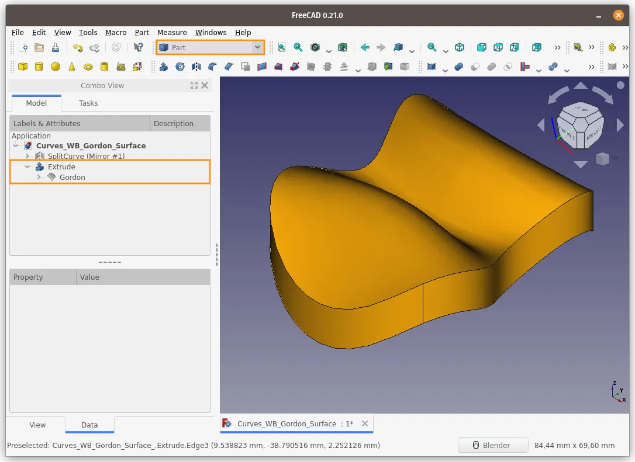
Task: Redo the last undone action
Action: [x=94, y=48]
